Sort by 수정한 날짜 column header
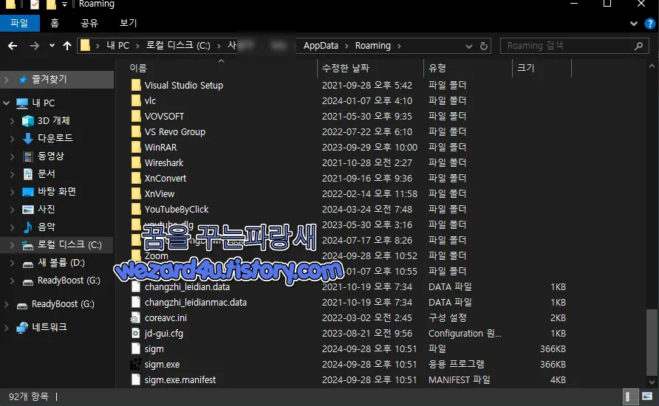 pyautogui.click(x=346, y=68)
